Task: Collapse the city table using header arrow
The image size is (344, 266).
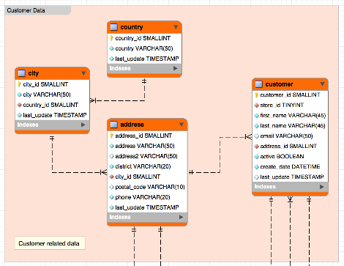Action: coord(83,73)
